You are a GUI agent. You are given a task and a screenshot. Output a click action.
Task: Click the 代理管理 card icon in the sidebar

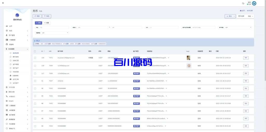[7, 40]
